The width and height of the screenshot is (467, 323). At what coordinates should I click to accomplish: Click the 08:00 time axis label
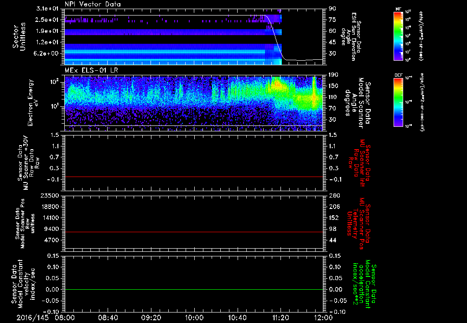pos(65,317)
